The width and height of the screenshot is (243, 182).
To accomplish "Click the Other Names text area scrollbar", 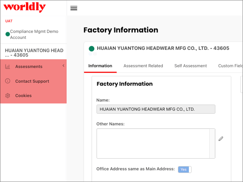I will click(212, 143).
